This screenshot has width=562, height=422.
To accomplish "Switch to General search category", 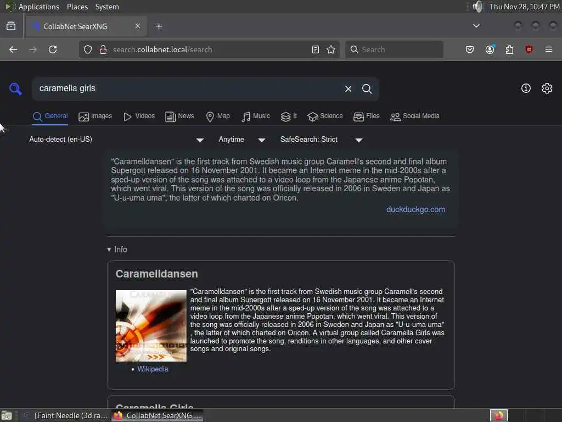I will pyautogui.click(x=50, y=116).
